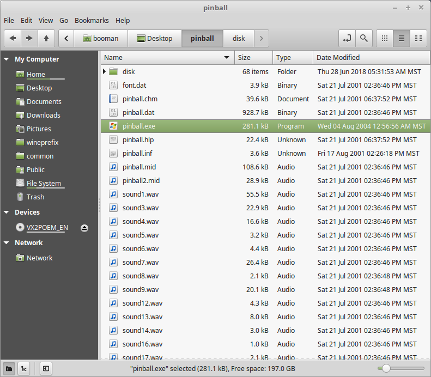
Task: Switch to list view
Action: click(402, 38)
